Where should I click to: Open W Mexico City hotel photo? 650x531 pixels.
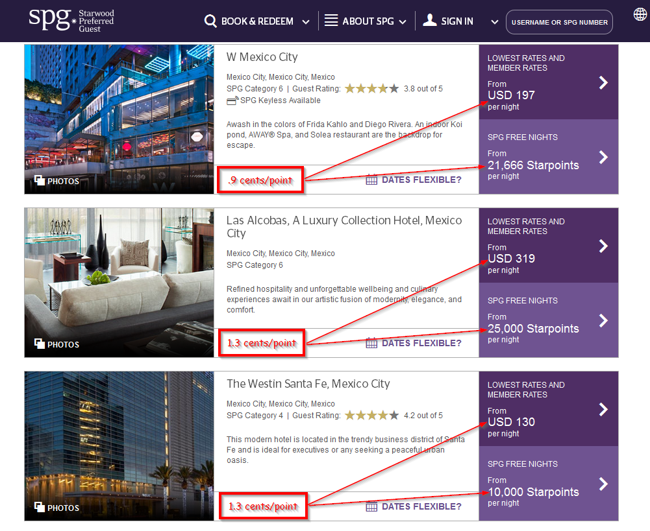[x=119, y=119]
